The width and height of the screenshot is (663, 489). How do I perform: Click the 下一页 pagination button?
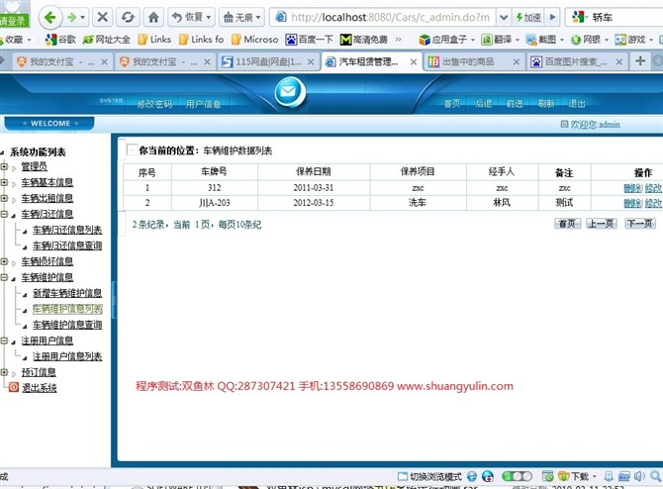(640, 224)
